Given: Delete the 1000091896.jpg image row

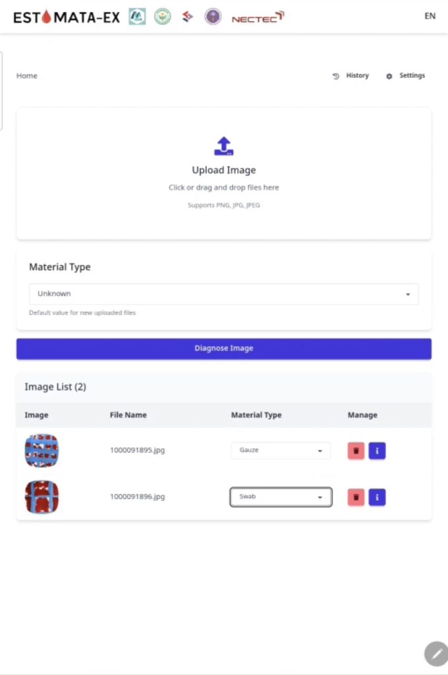Looking at the screenshot, I should click(x=356, y=497).
